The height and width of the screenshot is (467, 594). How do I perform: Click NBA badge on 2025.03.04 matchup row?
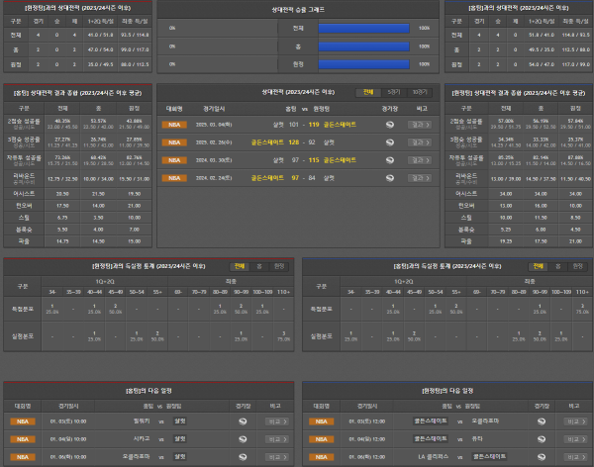pos(174,124)
